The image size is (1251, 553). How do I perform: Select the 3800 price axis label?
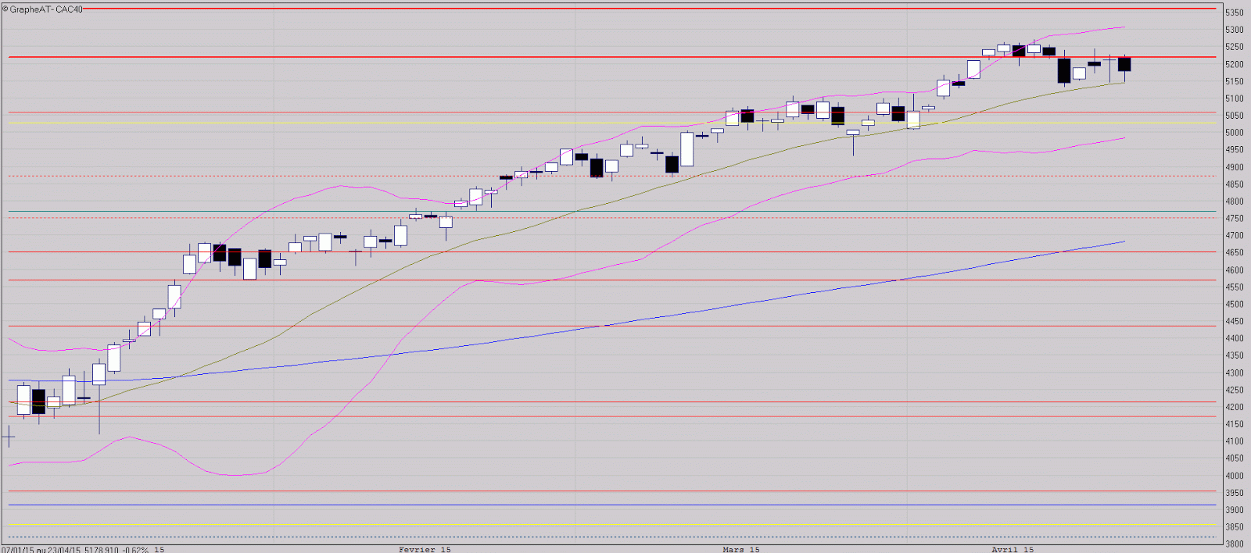tap(1235, 544)
